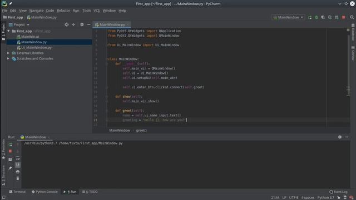Click the tool windows toggle icon at bottom-left
Screen dimensions: 356x200
pos(4,198)
